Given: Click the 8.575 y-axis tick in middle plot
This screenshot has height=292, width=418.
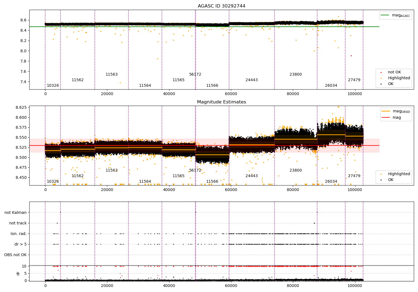Looking at the screenshot, I should [x=21, y=127].
